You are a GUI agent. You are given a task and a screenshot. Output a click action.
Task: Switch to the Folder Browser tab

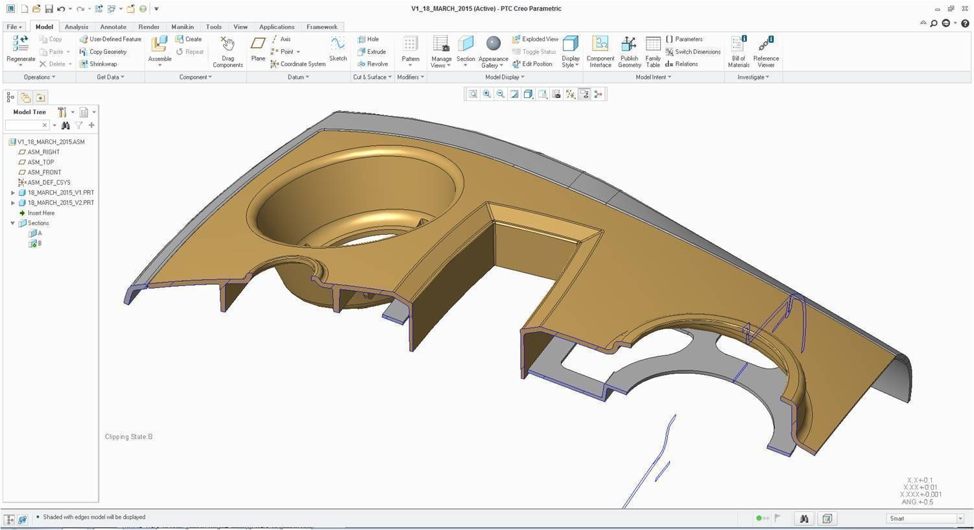[25, 97]
